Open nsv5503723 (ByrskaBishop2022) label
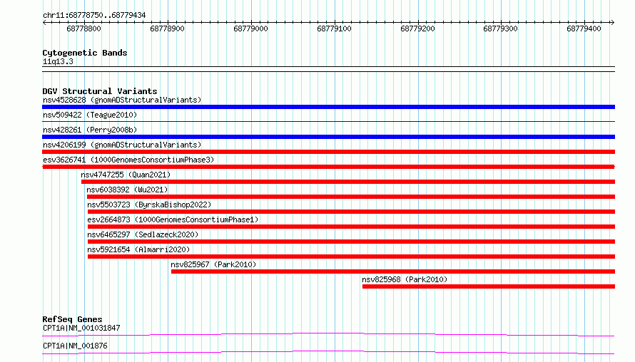This screenshot has width=635, height=362. (149, 205)
